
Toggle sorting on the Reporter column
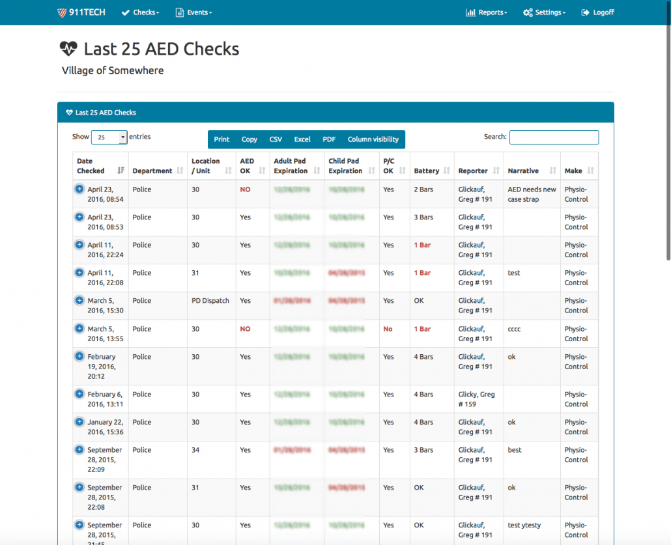coord(494,171)
